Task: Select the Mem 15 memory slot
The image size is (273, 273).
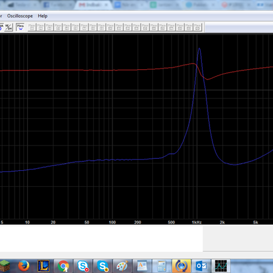Action: (154, 27)
